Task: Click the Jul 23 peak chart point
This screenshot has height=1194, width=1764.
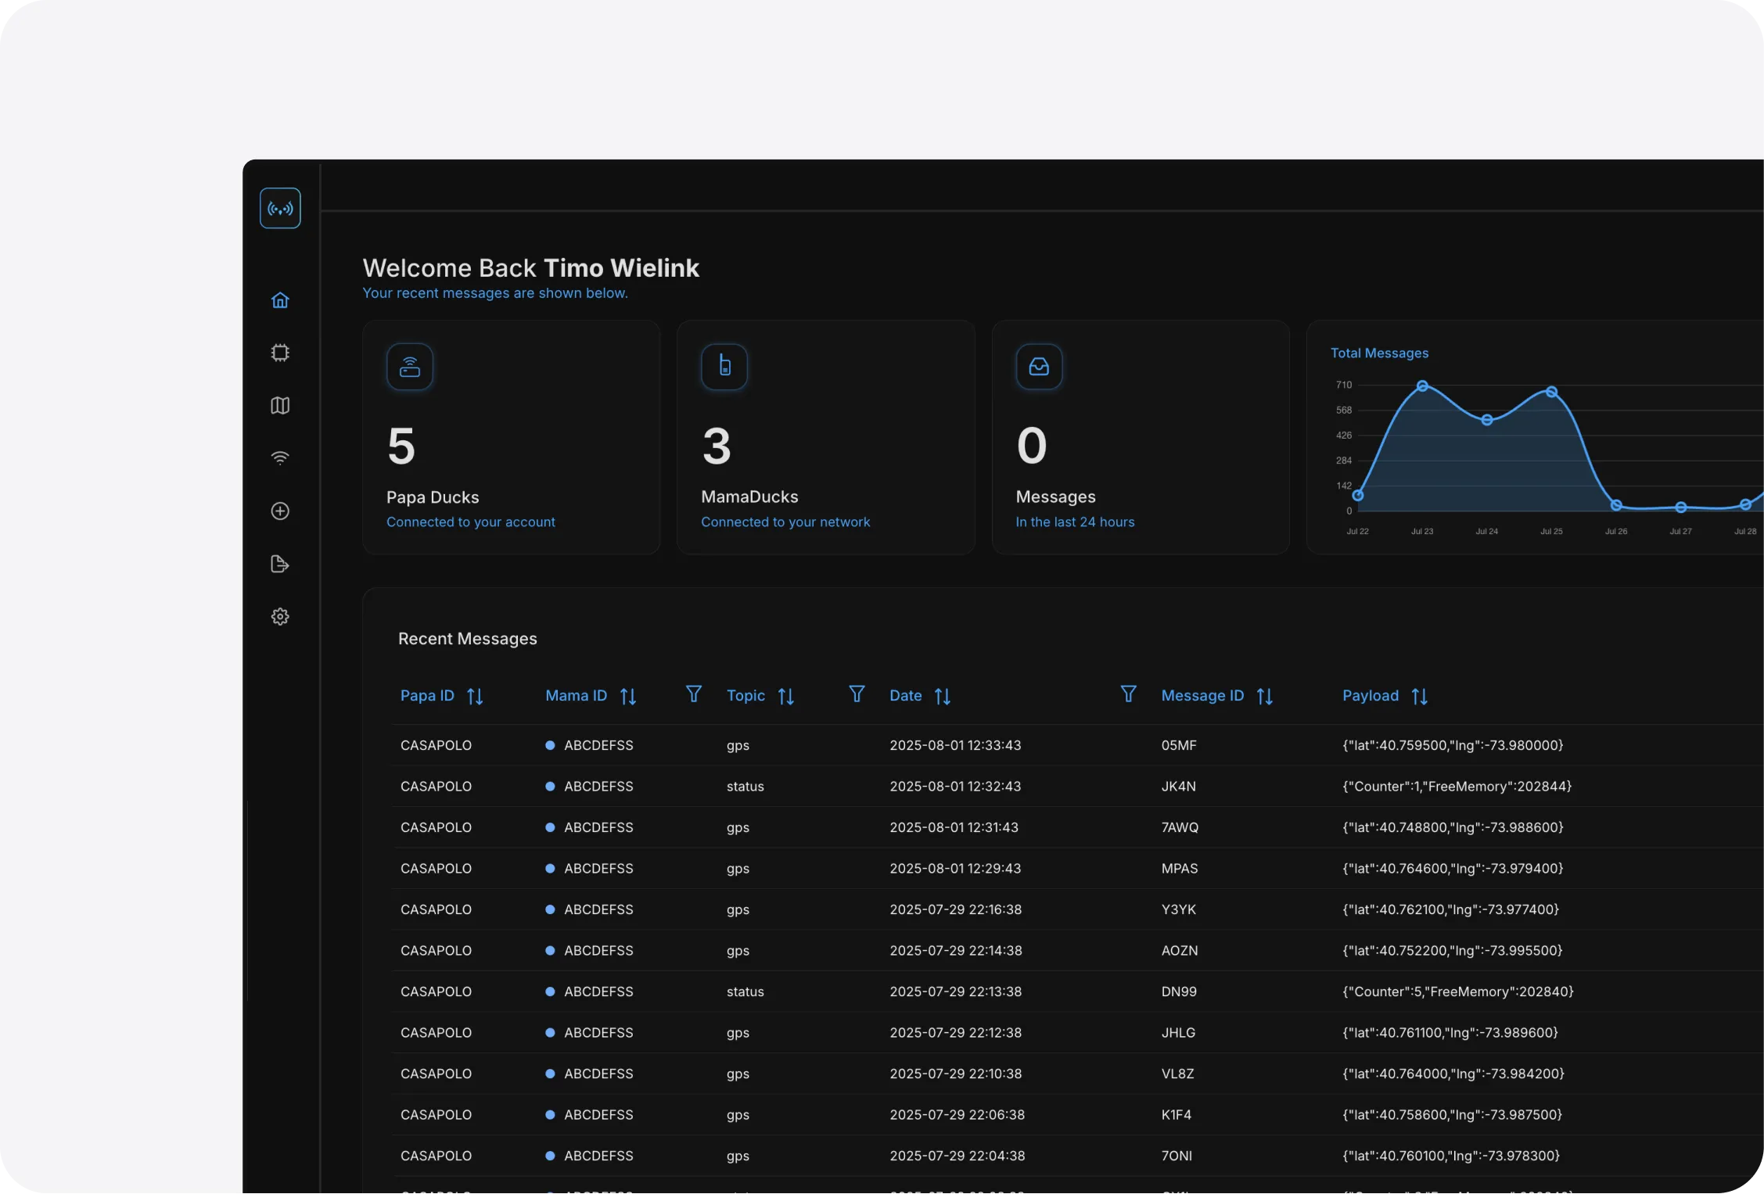Action: click(x=1422, y=385)
